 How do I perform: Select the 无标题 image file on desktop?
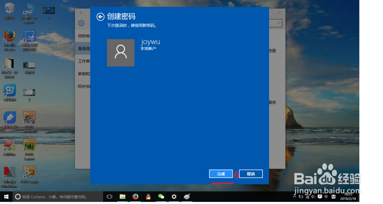pyautogui.click(x=29, y=67)
